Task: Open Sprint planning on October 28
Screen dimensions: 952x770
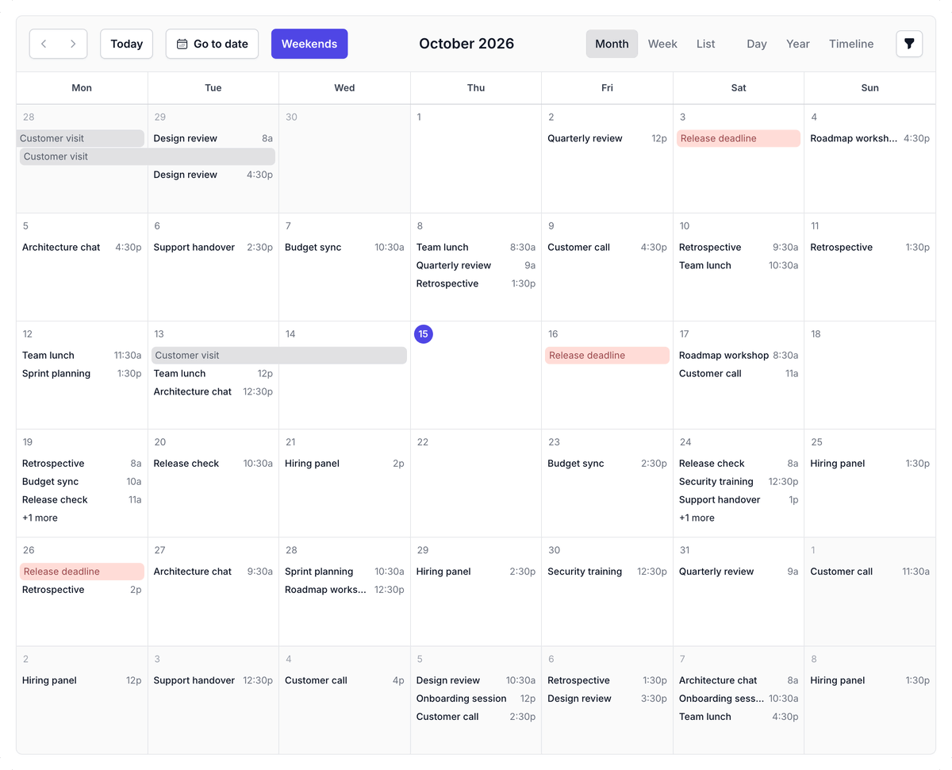Action: (x=344, y=572)
